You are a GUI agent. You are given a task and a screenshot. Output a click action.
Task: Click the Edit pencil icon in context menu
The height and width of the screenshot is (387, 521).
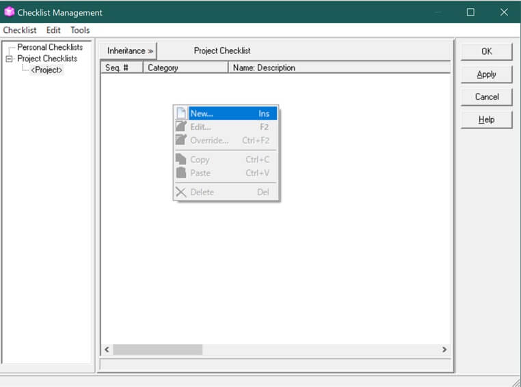tap(181, 127)
